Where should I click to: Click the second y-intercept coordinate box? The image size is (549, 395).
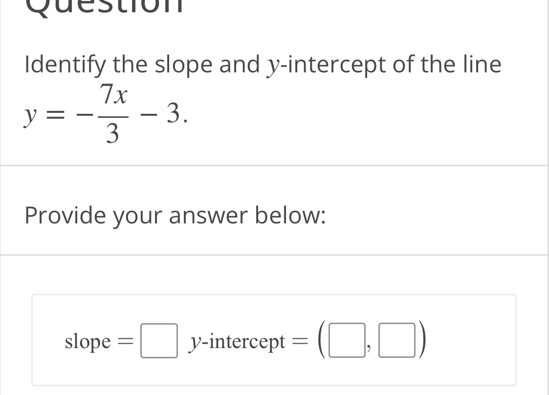click(397, 341)
